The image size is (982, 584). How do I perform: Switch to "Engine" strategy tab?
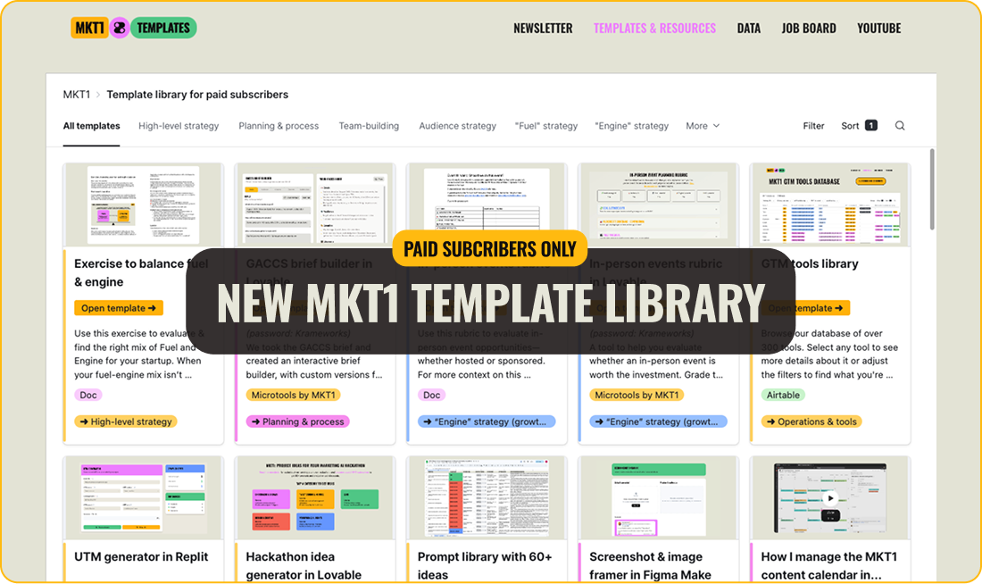pyautogui.click(x=631, y=126)
